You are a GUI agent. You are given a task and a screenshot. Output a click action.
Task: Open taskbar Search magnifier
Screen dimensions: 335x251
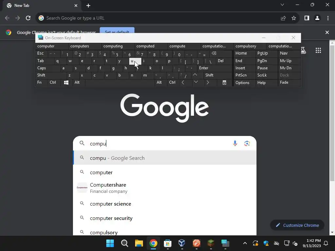coord(124,243)
